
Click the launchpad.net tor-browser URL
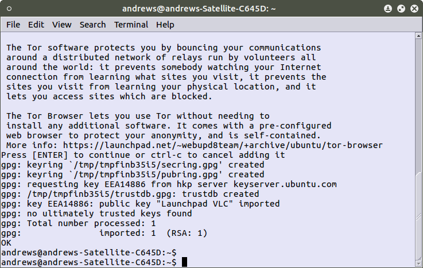coord(223,145)
